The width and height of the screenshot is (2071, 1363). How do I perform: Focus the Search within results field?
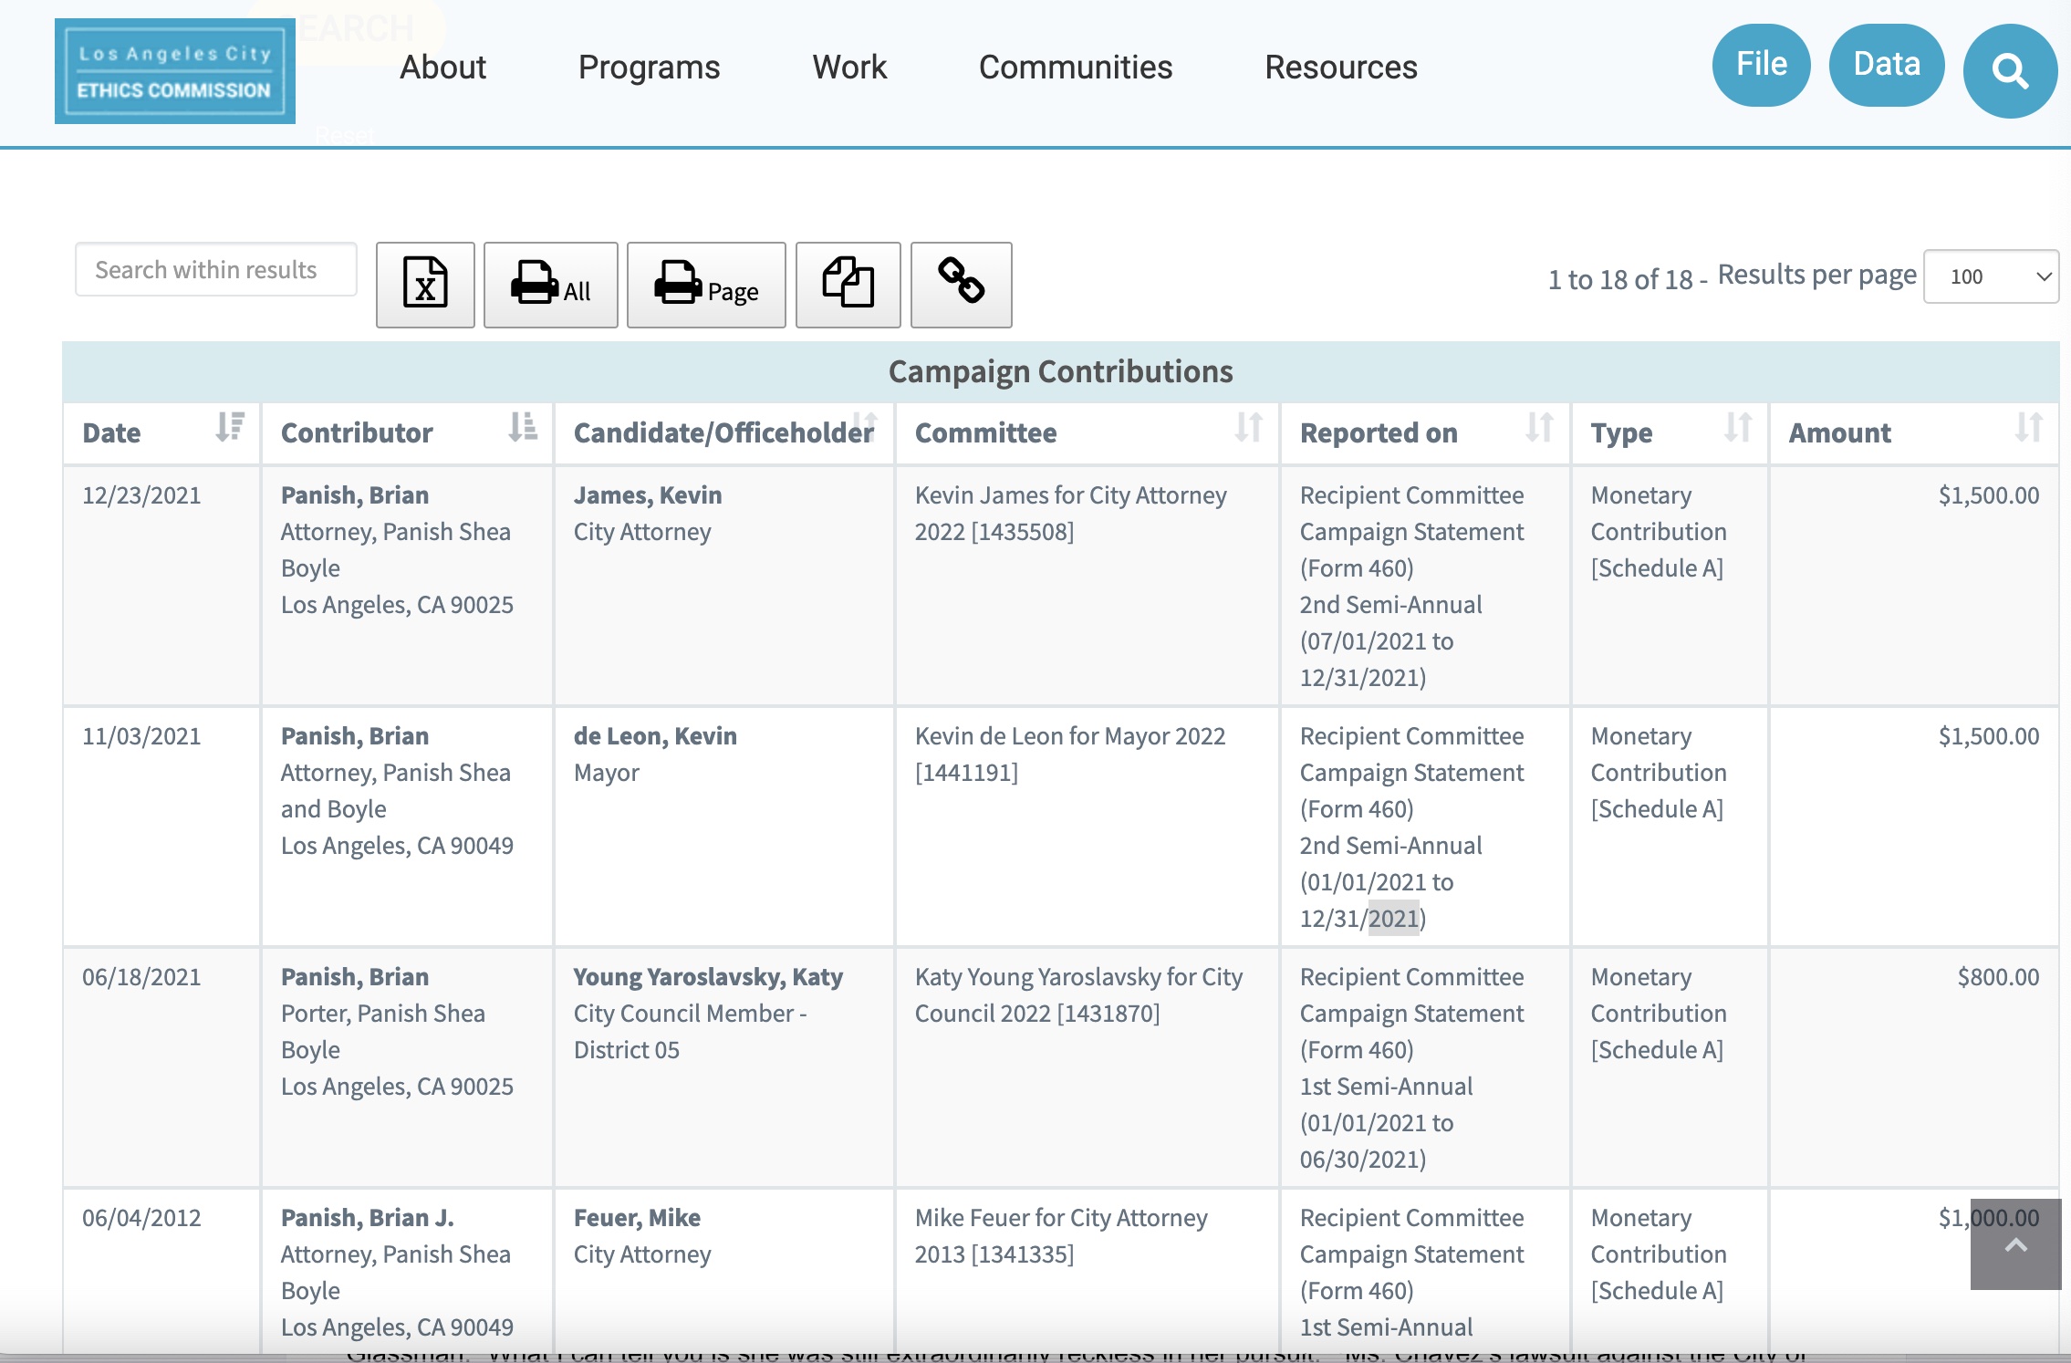point(215,270)
